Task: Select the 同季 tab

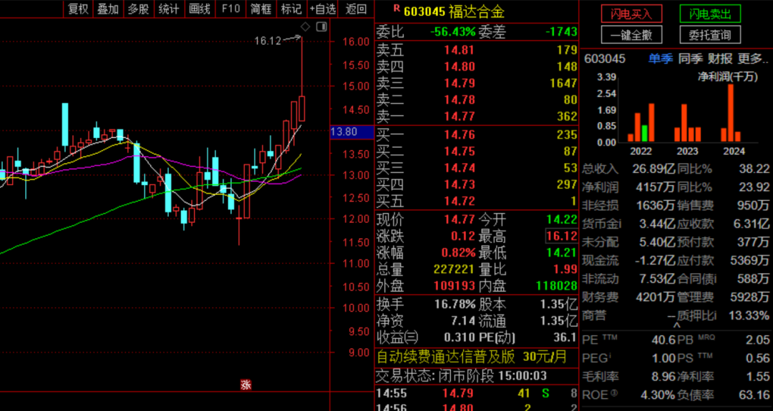Action: pyautogui.click(x=690, y=59)
